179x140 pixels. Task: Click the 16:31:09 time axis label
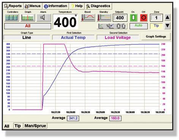[160, 112]
